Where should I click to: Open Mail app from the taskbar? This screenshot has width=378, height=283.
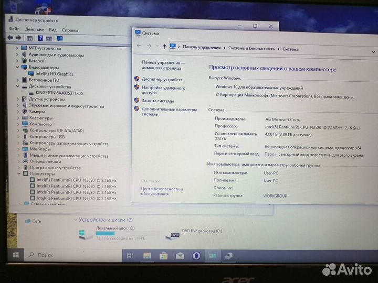(180, 256)
